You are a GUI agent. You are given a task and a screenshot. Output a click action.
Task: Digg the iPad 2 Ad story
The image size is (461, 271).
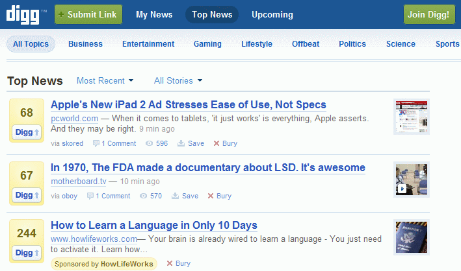[27, 132]
